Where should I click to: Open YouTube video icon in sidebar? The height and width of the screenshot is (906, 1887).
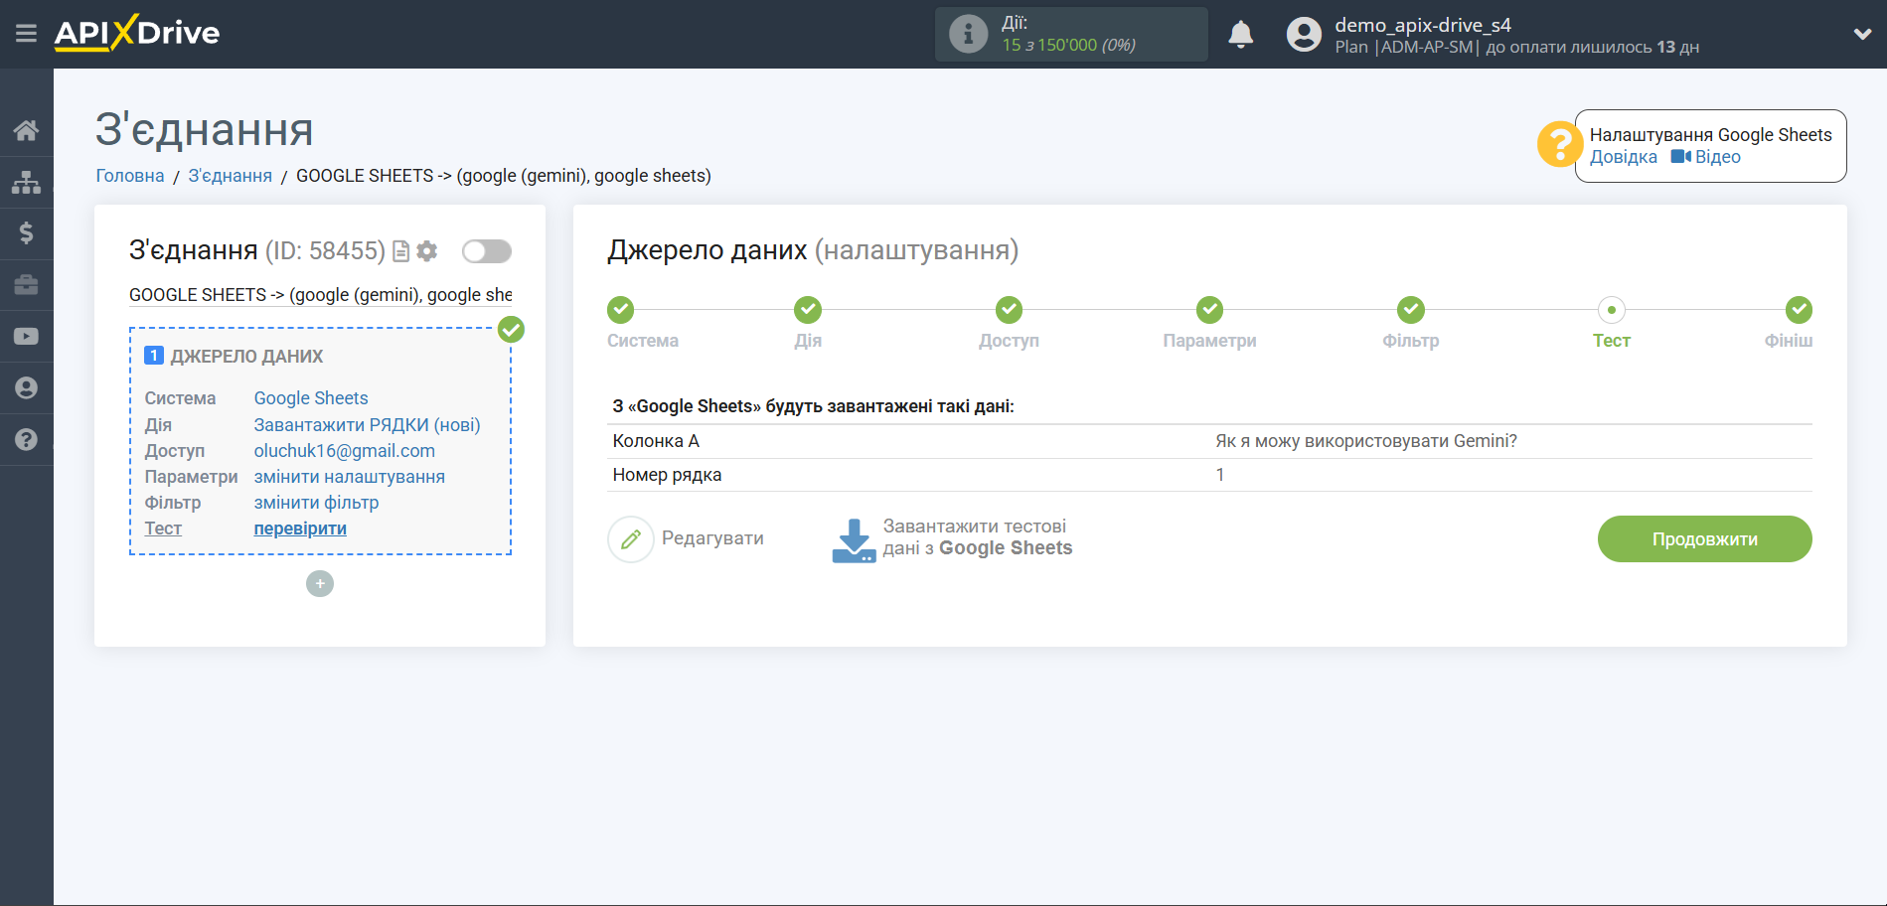[26, 337]
